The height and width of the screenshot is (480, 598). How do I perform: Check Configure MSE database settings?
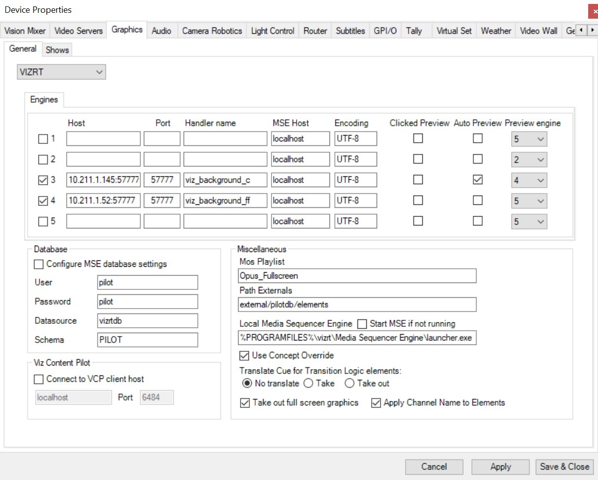tap(39, 264)
